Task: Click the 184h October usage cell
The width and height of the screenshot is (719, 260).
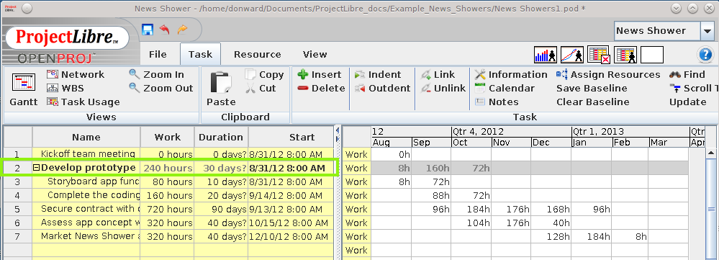Action: 472,209
